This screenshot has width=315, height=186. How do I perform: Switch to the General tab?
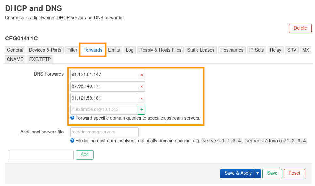[x=15, y=50]
